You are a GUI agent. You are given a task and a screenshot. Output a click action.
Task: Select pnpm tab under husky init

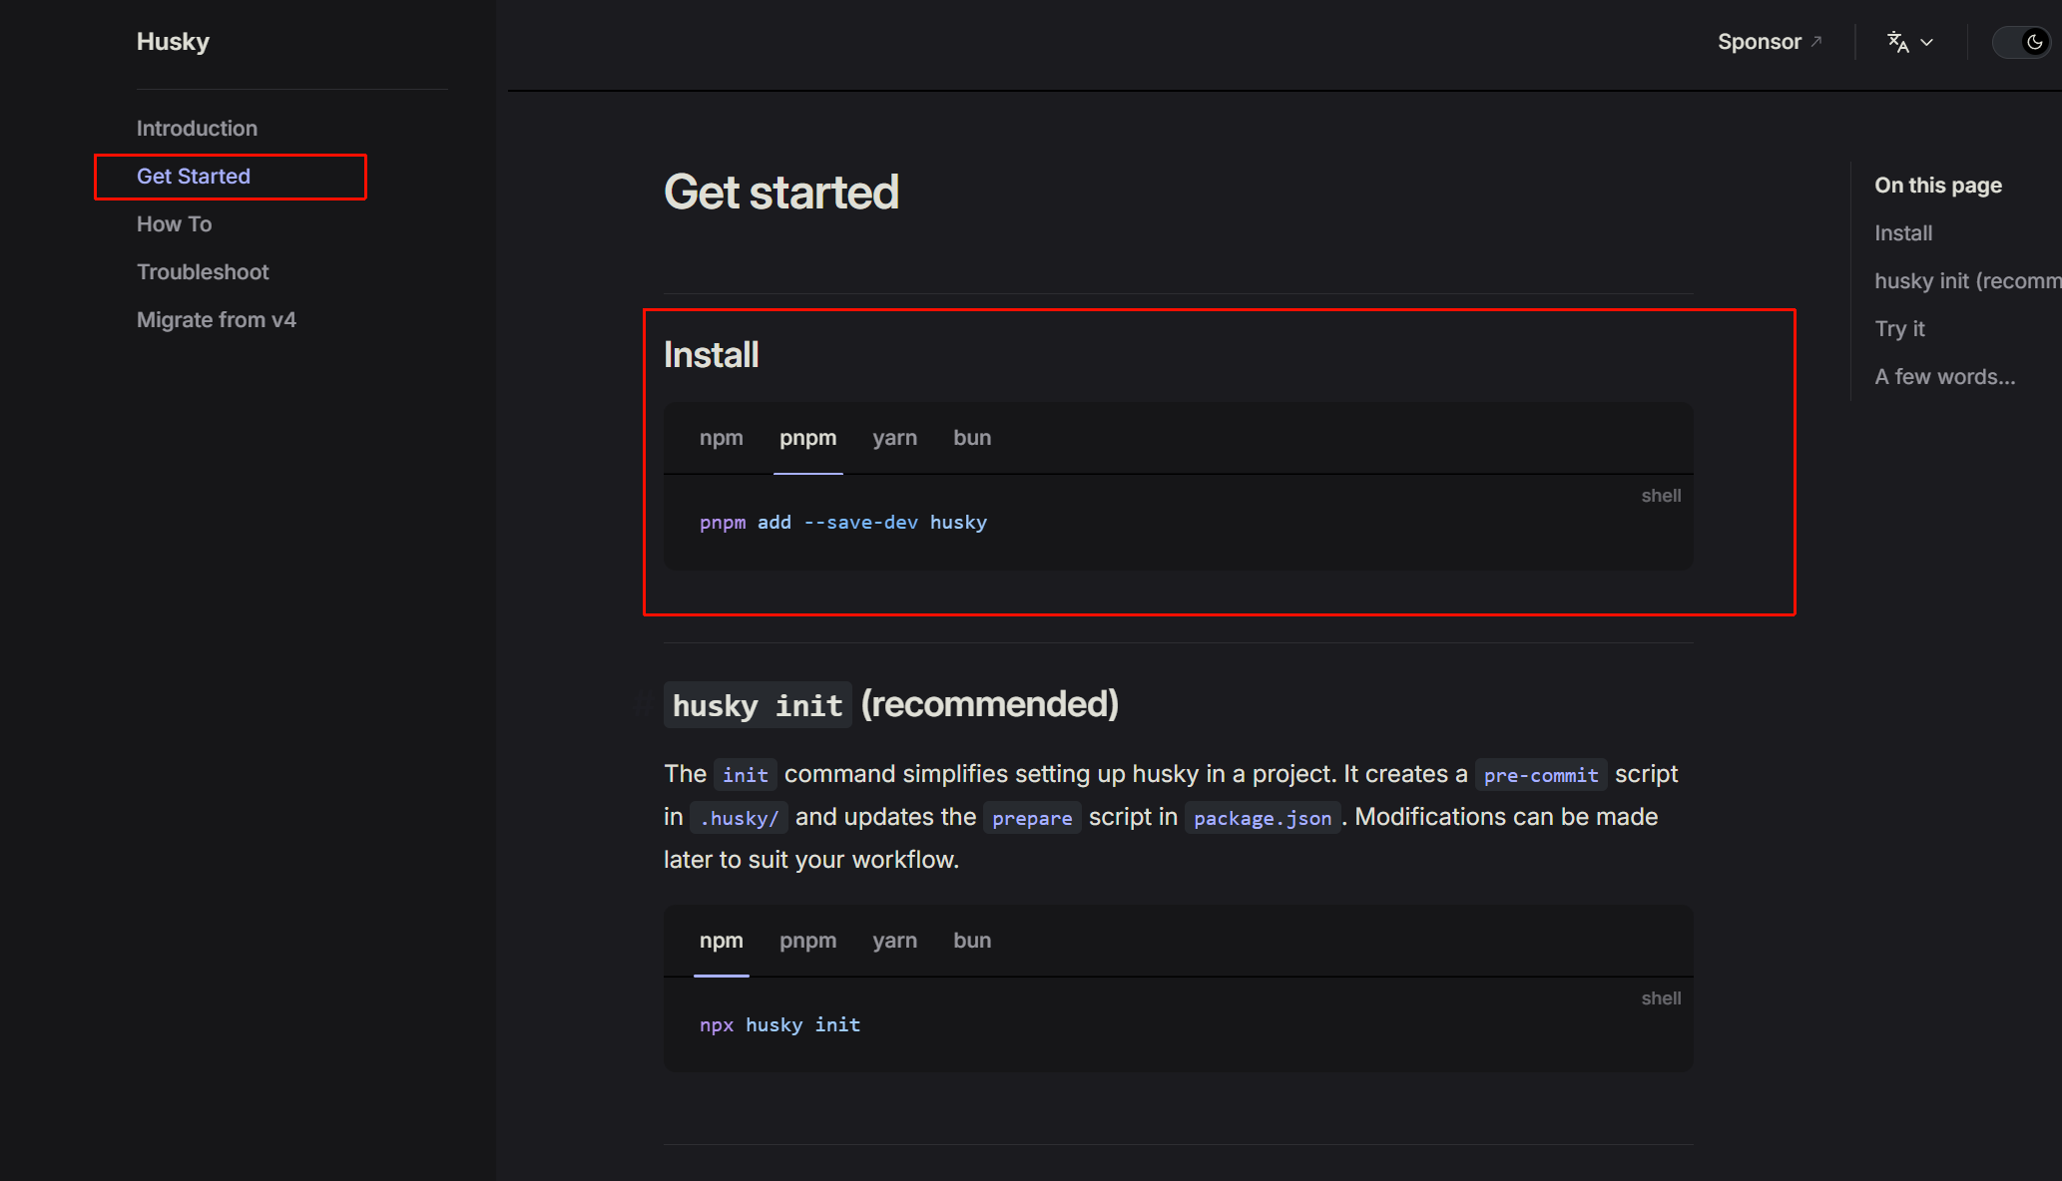[x=807, y=941]
